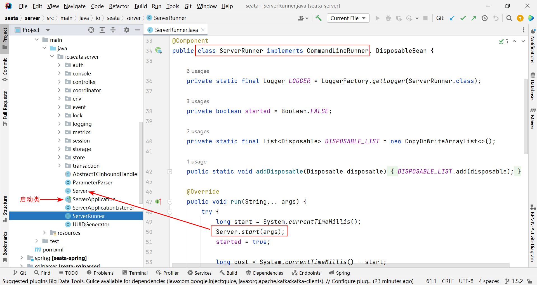
Task: Toggle the Structure tool window
Action: pos(5,208)
